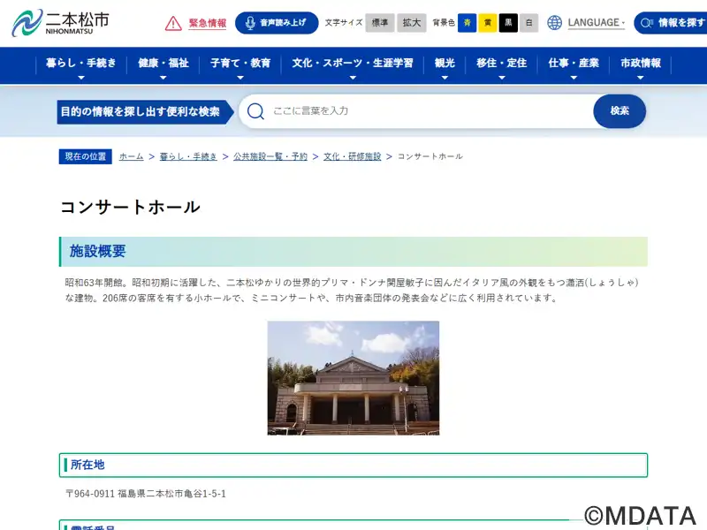Click the magnifier icon in search field
This screenshot has width=707, height=530.
point(255,111)
